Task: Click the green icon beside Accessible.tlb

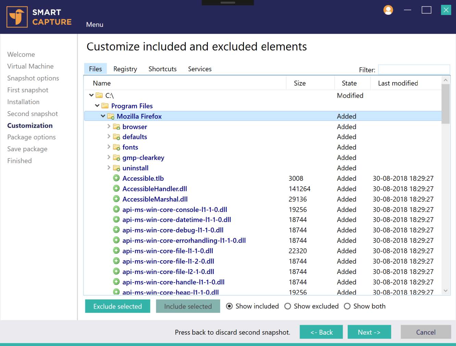Action: click(x=116, y=178)
